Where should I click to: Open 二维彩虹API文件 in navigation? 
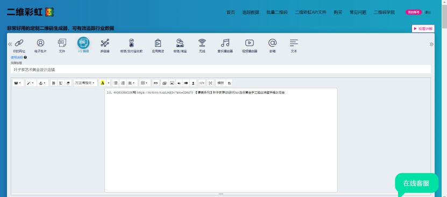(310, 12)
